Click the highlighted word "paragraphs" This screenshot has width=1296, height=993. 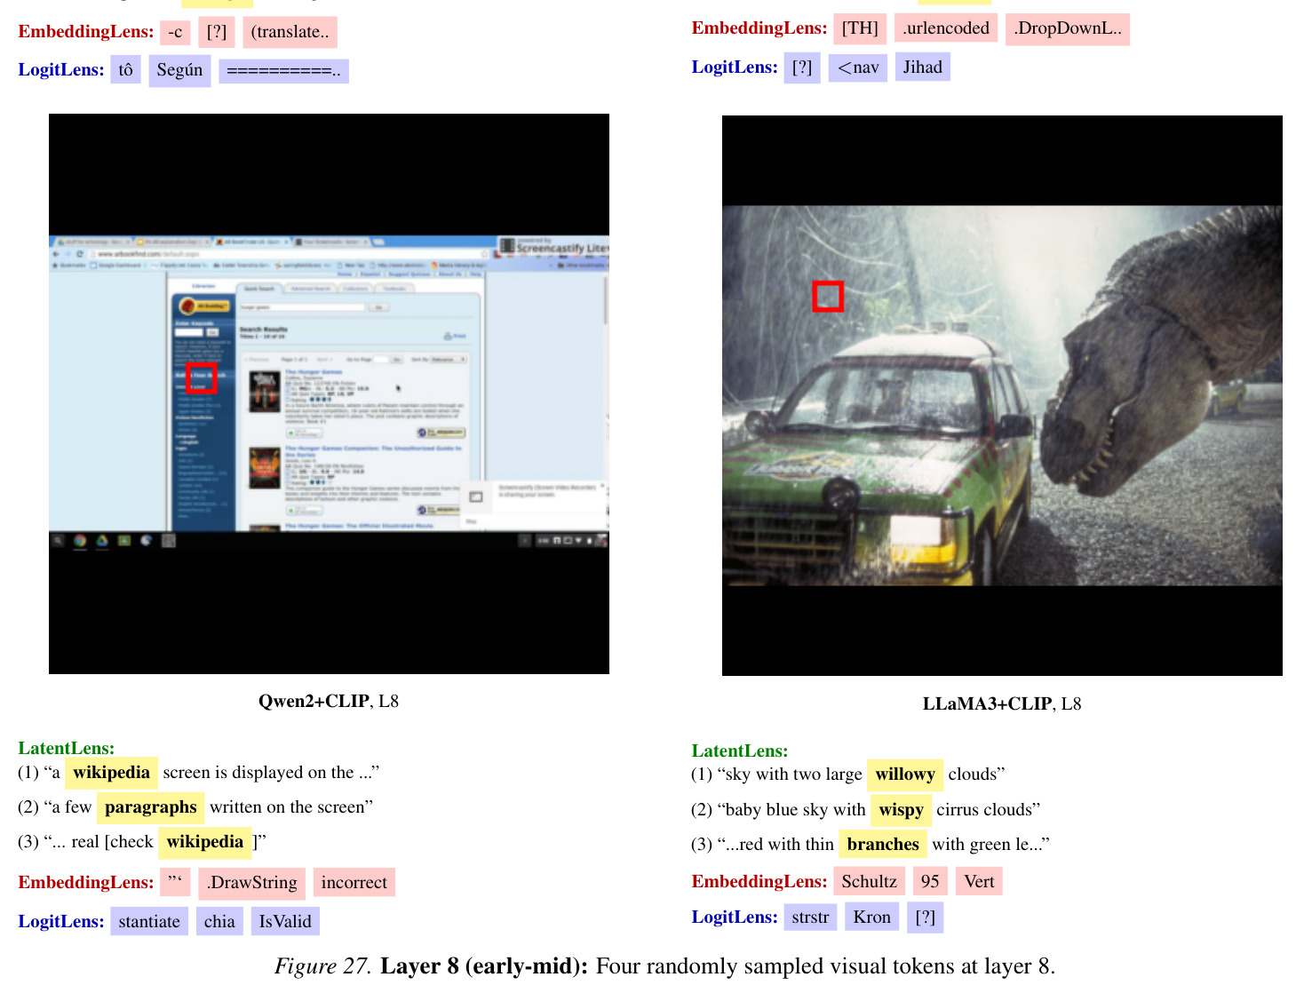(x=151, y=807)
